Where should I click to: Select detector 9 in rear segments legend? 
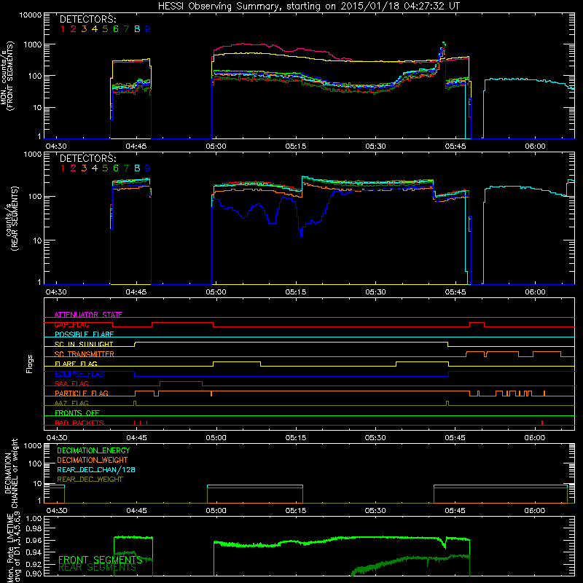148,168
